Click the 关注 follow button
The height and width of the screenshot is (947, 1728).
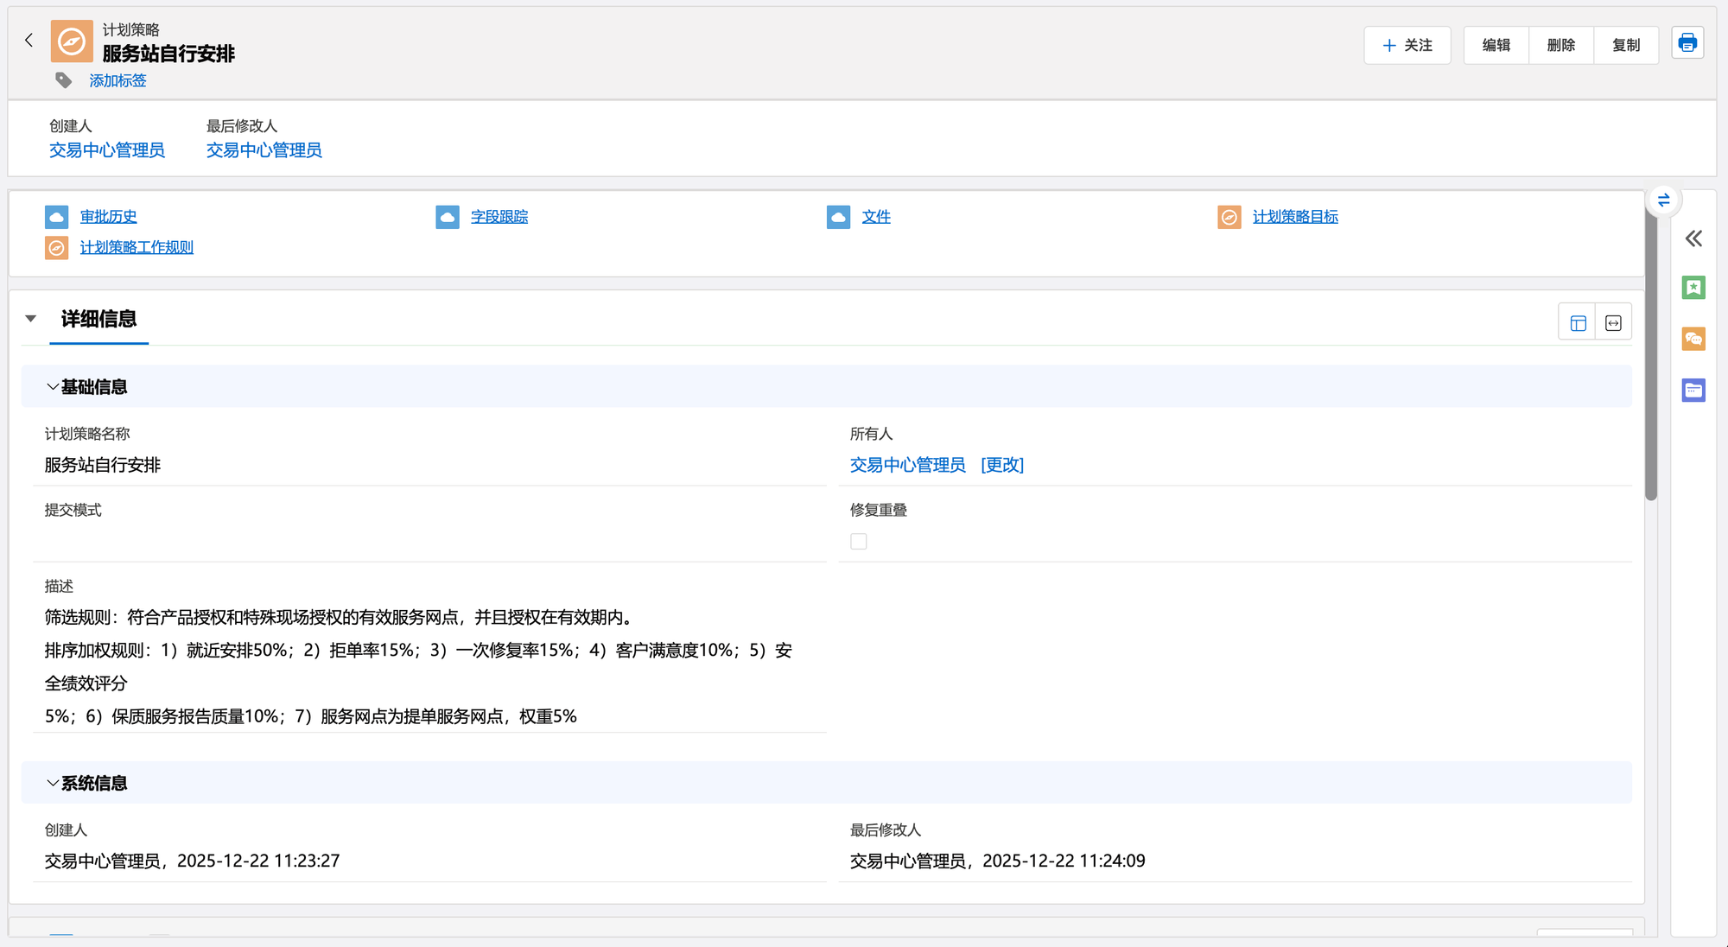[x=1407, y=45]
